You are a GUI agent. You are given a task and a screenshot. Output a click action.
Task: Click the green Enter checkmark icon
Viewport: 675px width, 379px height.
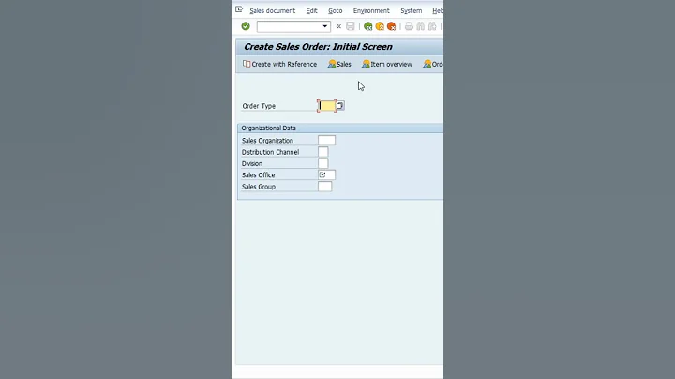(x=246, y=26)
